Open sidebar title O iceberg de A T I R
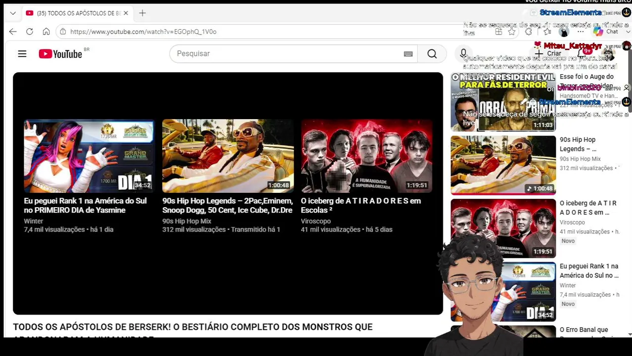This screenshot has height=356, width=632. pos(588,208)
